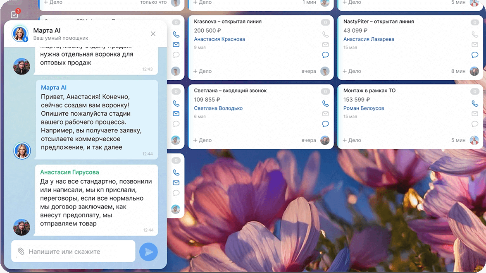Open contact Светлана Володько

(218, 108)
